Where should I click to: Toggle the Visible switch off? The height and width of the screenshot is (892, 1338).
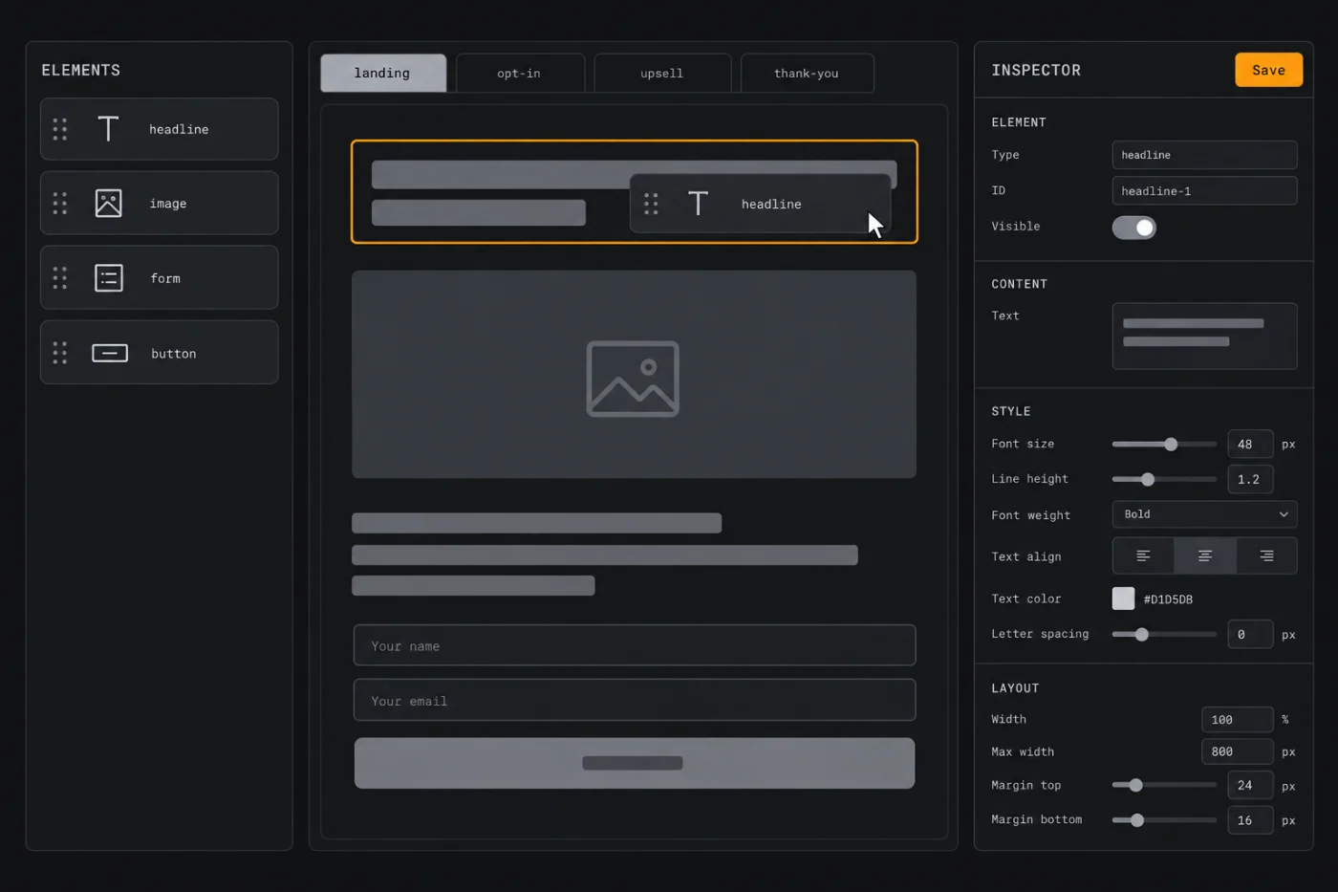pos(1134,228)
